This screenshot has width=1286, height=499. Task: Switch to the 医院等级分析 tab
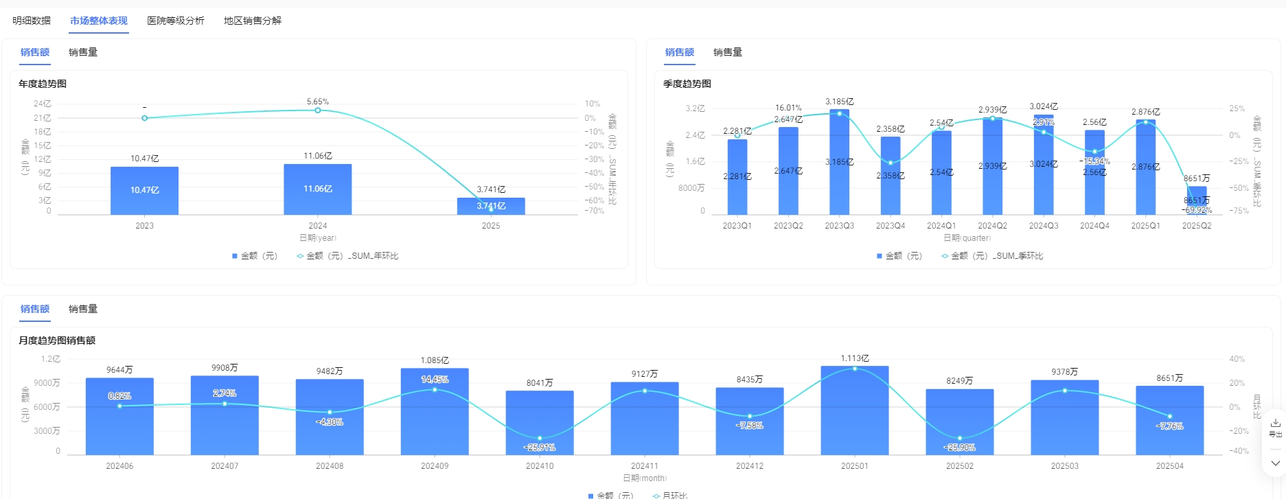tap(176, 21)
